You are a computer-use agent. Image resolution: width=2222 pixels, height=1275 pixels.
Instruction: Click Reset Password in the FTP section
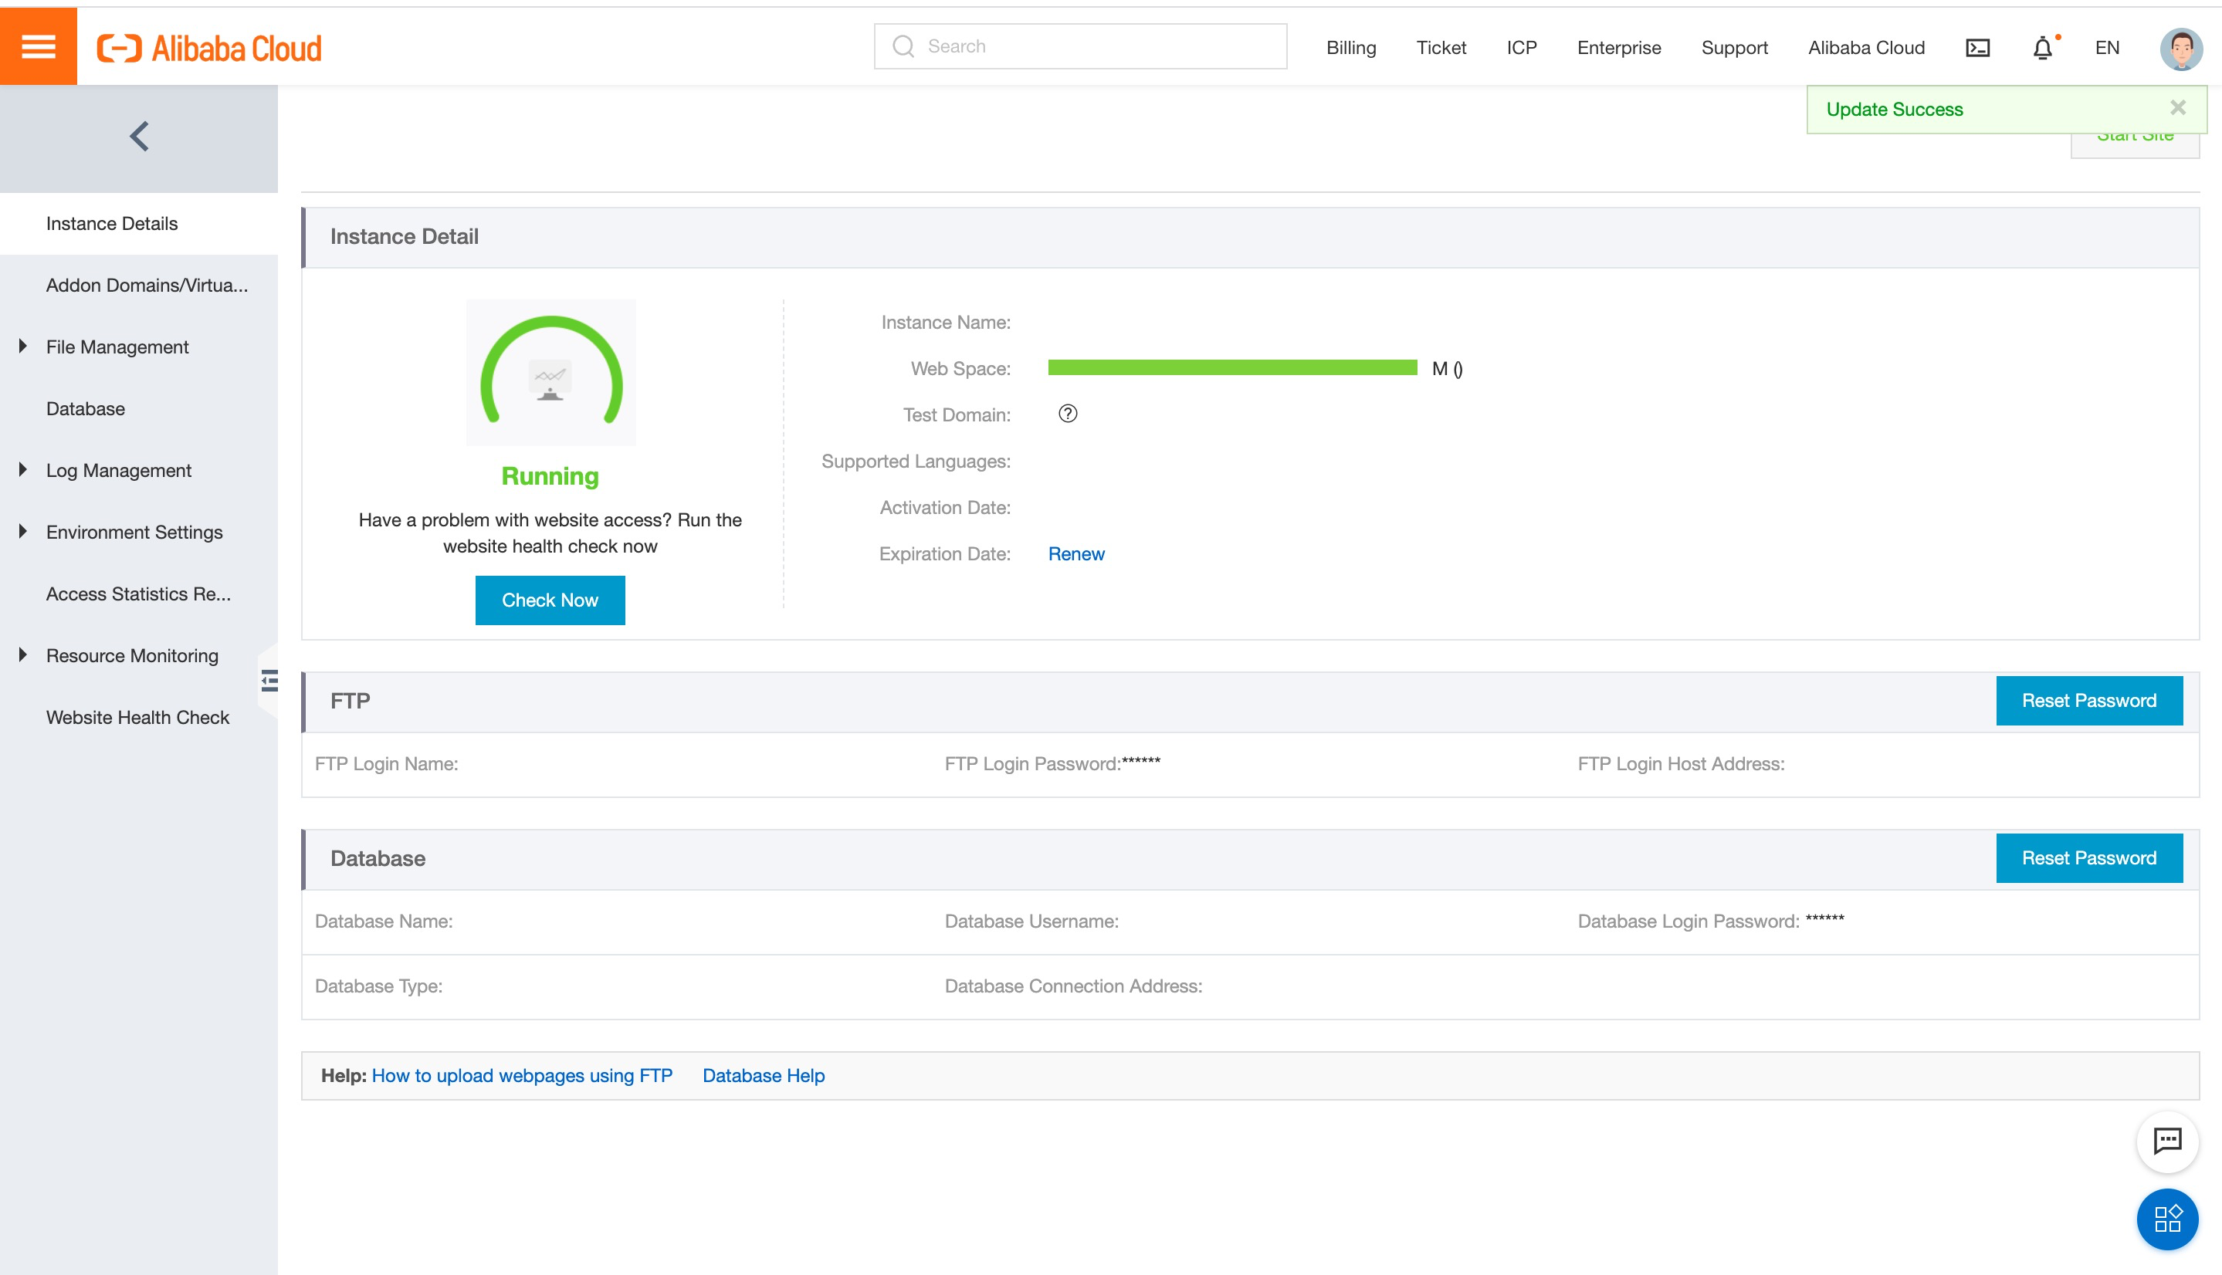tap(2088, 701)
